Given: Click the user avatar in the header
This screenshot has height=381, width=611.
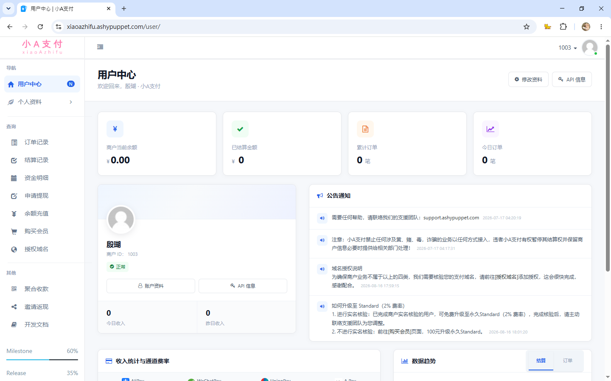Looking at the screenshot, I should click(590, 48).
